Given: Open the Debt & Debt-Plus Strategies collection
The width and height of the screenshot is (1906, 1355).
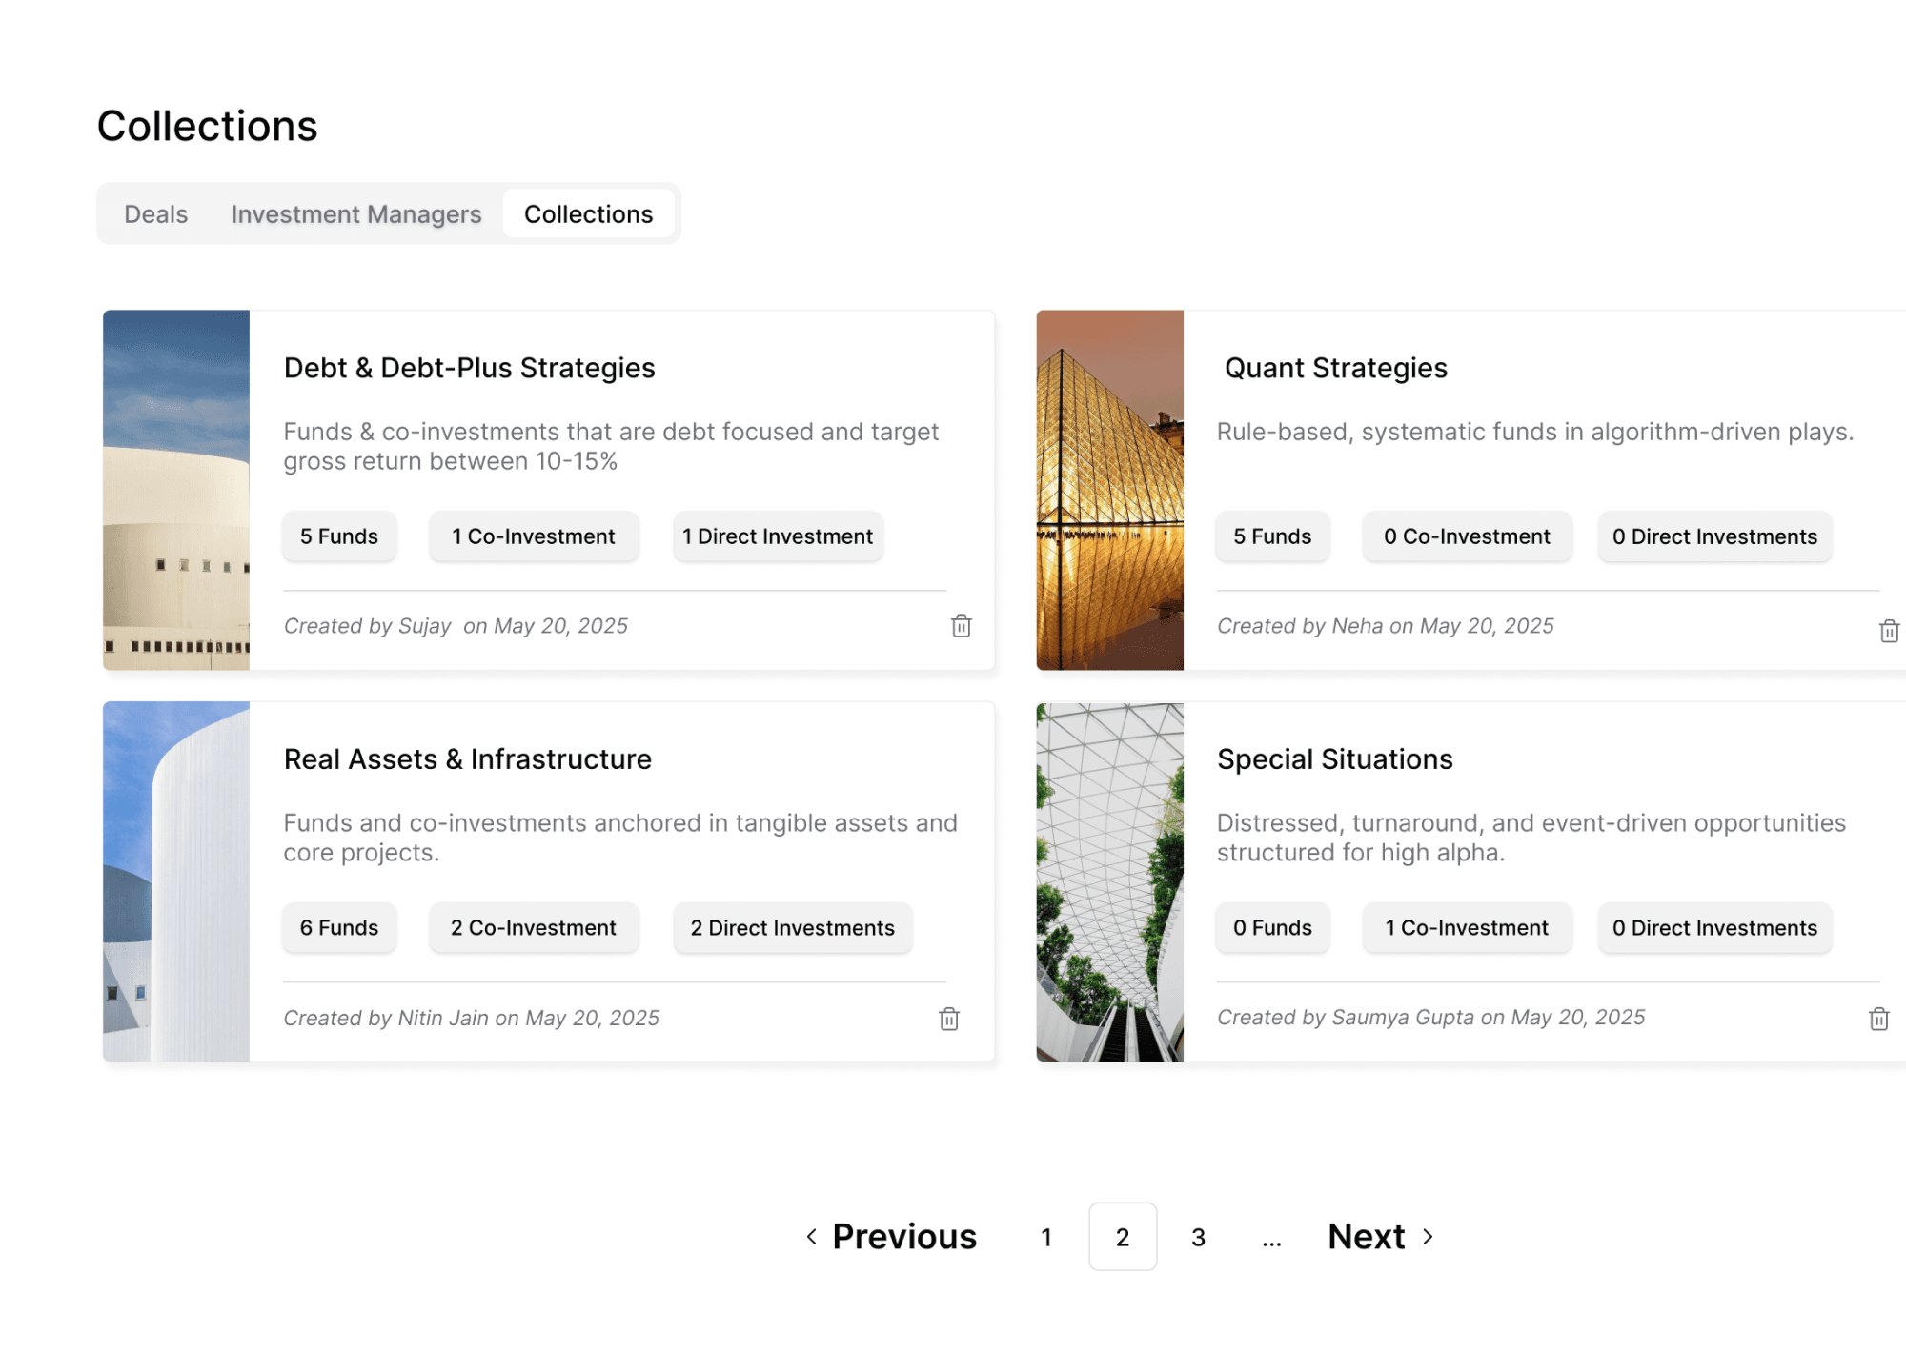Looking at the screenshot, I should [469, 368].
